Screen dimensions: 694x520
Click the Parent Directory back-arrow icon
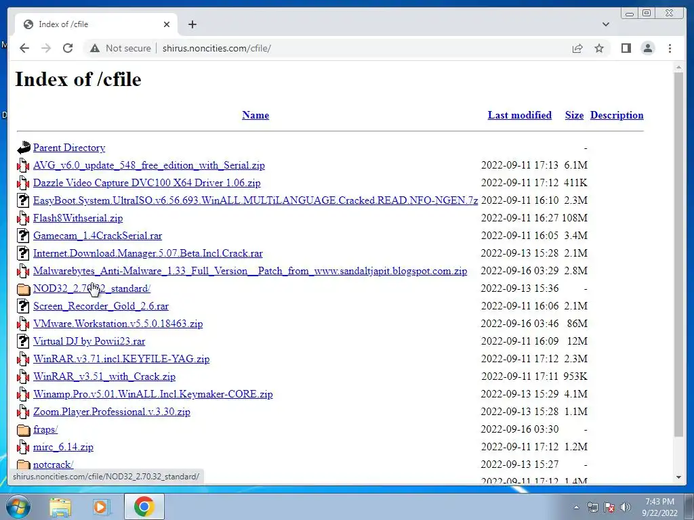(24, 148)
